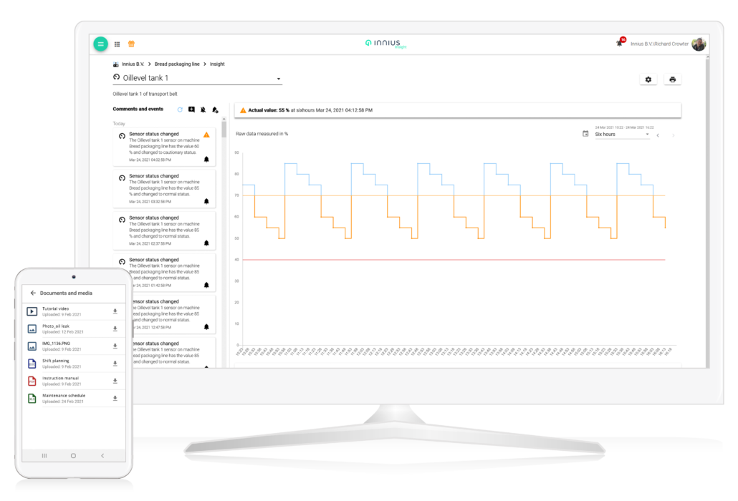
Task: Download the Tutorial video on phone
Action: click(x=115, y=311)
